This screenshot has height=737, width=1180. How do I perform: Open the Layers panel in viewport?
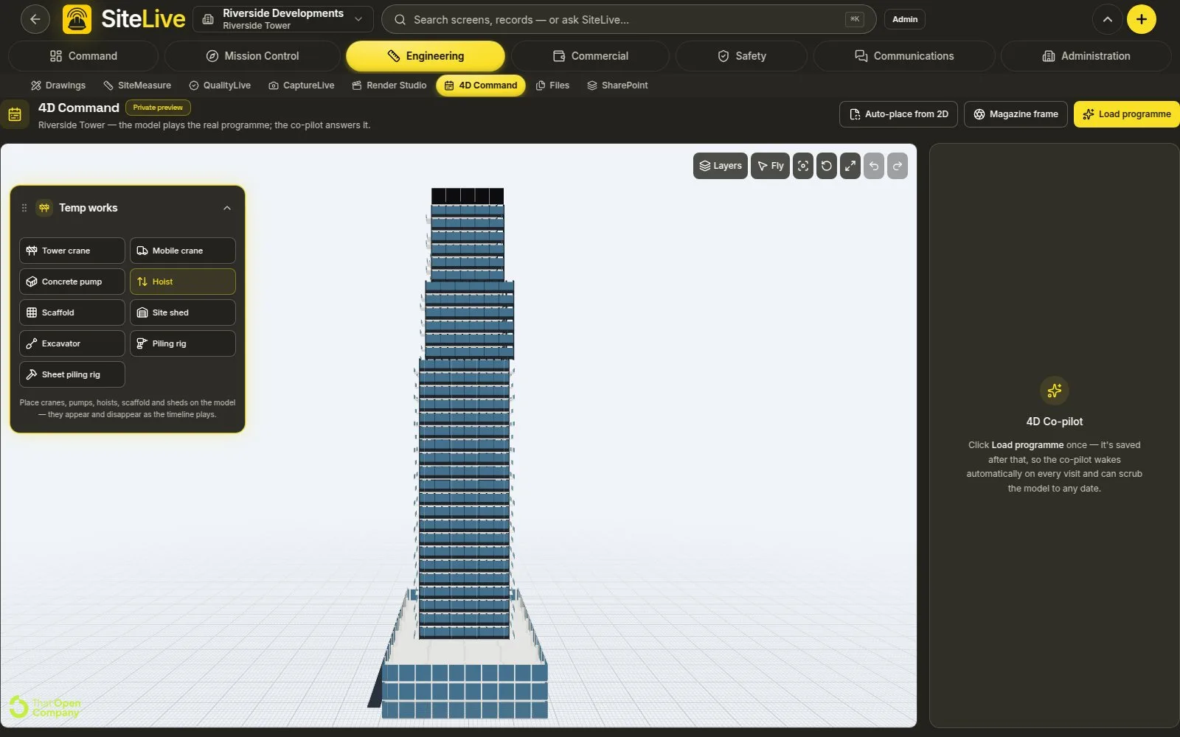point(721,166)
